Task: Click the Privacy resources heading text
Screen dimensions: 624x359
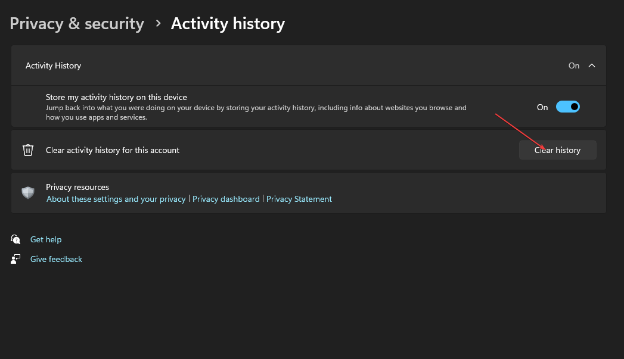Action: (77, 187)
